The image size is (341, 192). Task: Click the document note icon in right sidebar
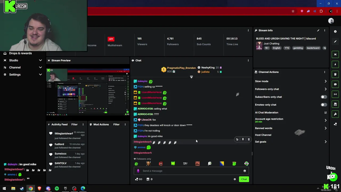(x=335, y=74)
